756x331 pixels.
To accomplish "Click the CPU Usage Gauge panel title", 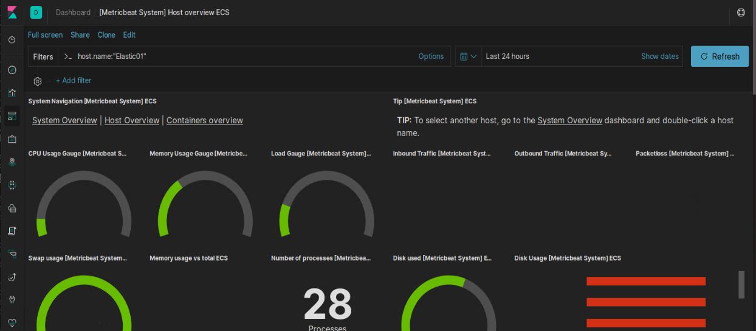I will coord(78,154).
